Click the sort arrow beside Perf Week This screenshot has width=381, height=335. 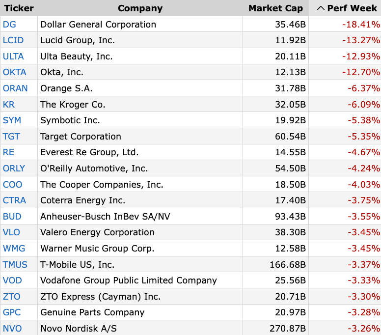tap(321, 8)
